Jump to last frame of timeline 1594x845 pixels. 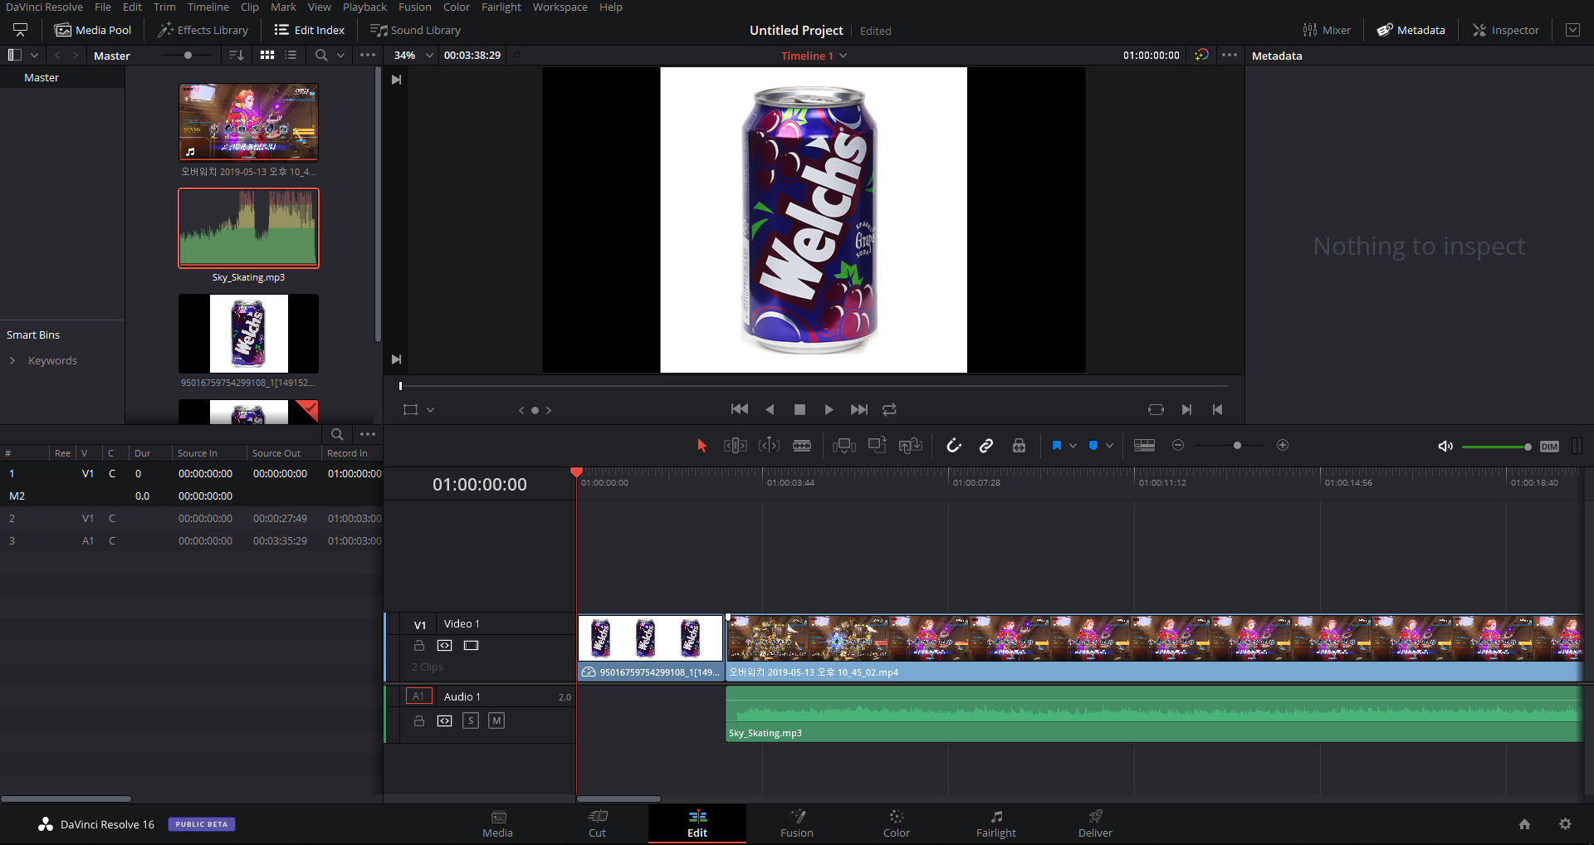(x=859, y=409)
